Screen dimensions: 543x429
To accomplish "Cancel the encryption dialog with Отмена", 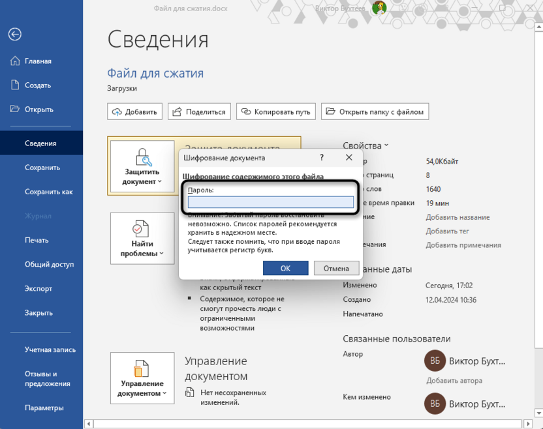I will pyautogui.click(x=336, y=268).
